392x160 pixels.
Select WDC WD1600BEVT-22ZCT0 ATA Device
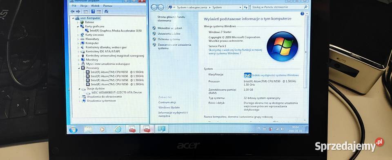click(x=116, y=93)
